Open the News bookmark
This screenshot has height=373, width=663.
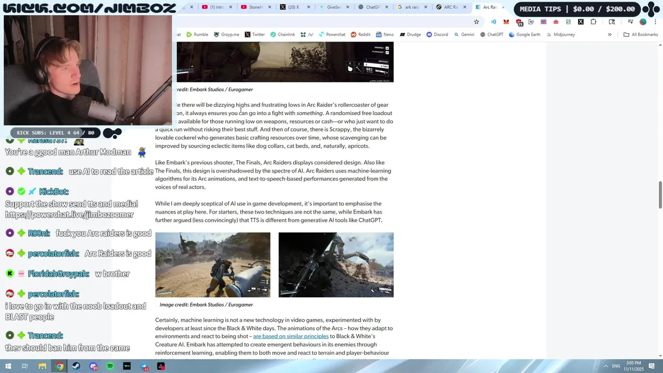pos(385,35)
